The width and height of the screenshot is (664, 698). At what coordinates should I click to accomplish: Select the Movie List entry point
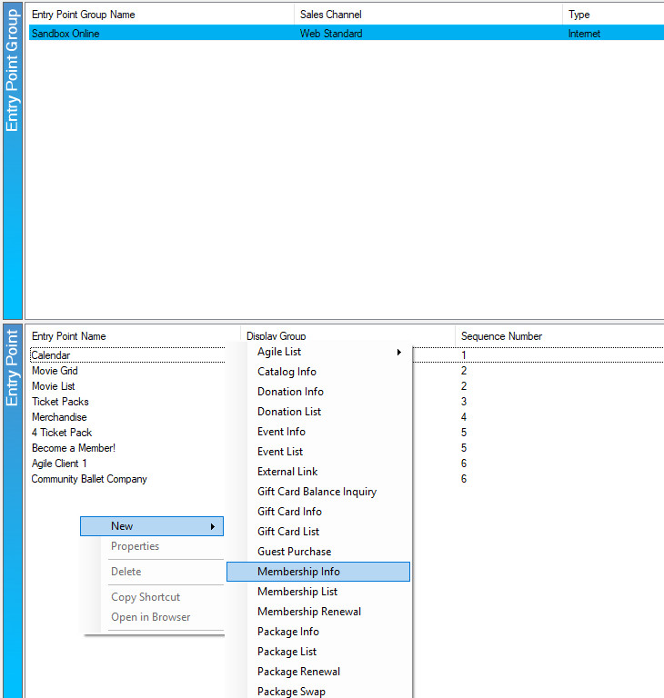click(54, 386)
